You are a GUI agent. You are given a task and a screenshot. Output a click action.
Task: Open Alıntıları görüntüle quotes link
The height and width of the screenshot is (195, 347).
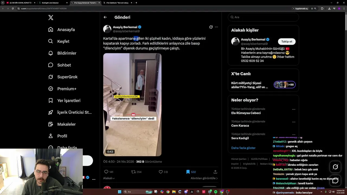(204, 178)
